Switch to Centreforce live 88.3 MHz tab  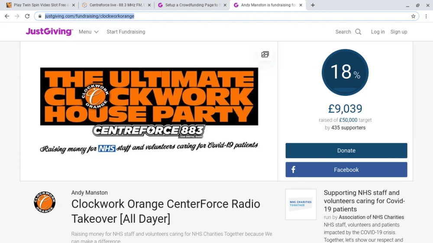coord(116,5)
